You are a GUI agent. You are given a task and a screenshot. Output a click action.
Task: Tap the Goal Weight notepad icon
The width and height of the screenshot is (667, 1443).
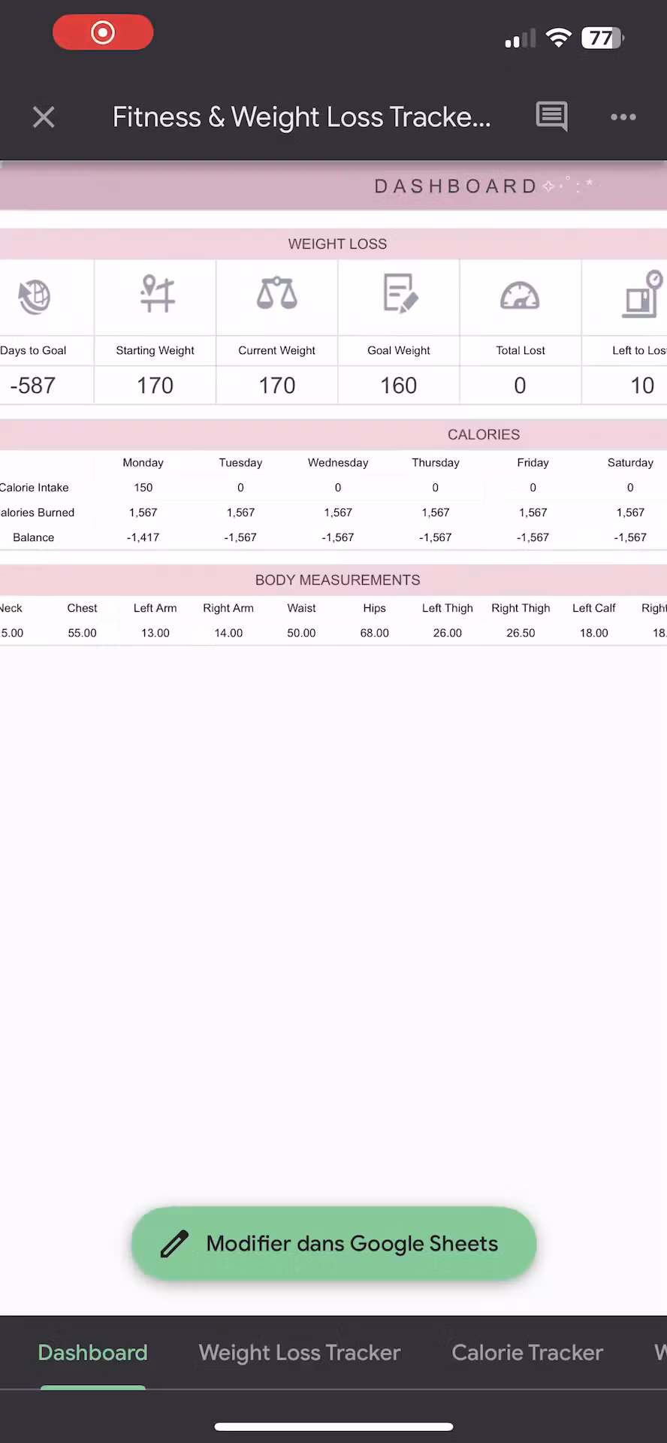(400, 294)
